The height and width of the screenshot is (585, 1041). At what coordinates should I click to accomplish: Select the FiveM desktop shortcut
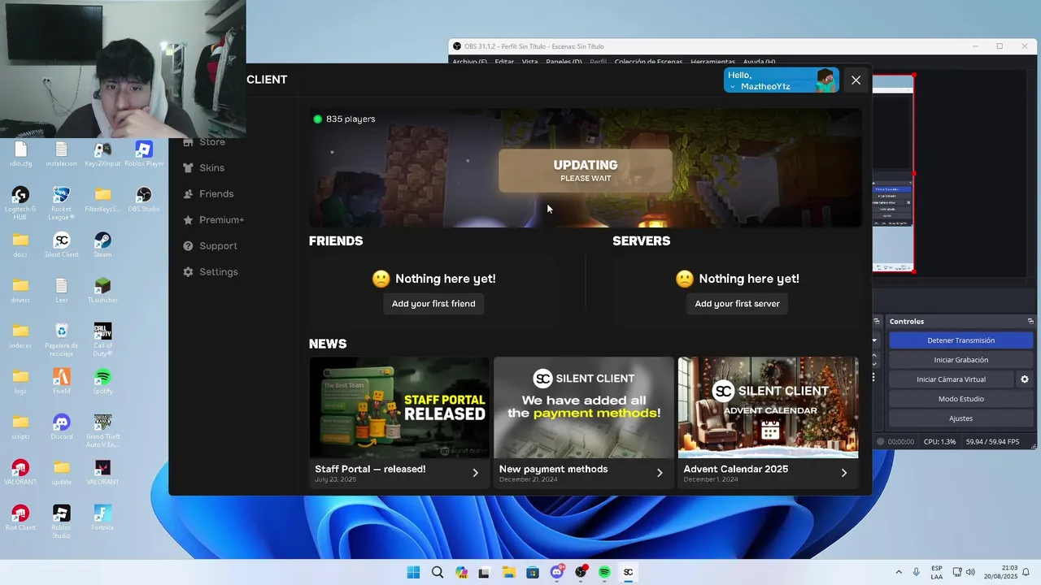[61, 382]
